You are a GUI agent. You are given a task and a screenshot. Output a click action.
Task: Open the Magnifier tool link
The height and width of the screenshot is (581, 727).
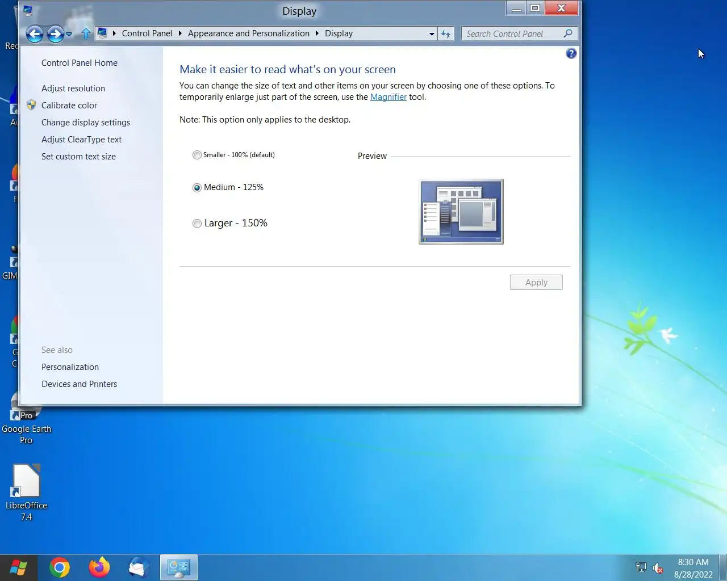click(x=388, y=97)
